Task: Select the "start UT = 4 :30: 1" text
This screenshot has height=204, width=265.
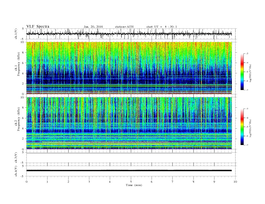Action: (x=162, y=27)
